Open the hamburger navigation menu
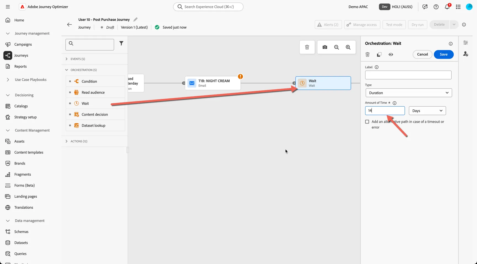477x264 pixels. [8, 7]
